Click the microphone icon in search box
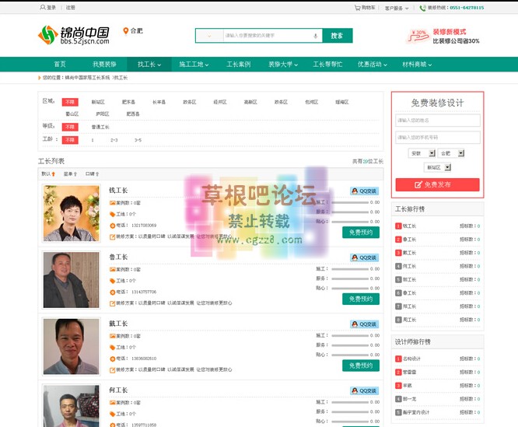 [316, 36]
